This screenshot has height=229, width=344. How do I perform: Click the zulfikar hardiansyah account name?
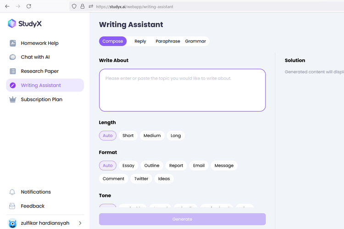(x=45, y=223)
